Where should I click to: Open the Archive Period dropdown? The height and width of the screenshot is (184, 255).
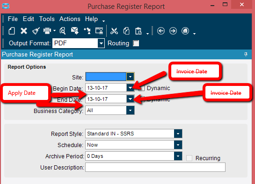pyautogui.click(x=178, y=156)
